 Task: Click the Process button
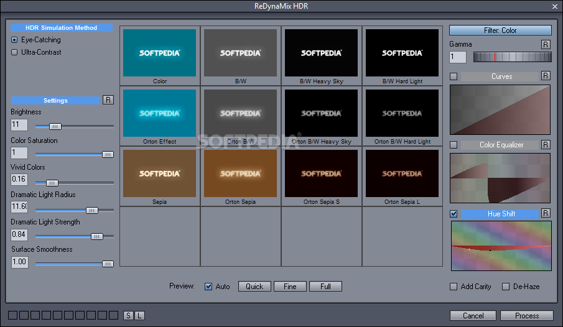(527, 316)
